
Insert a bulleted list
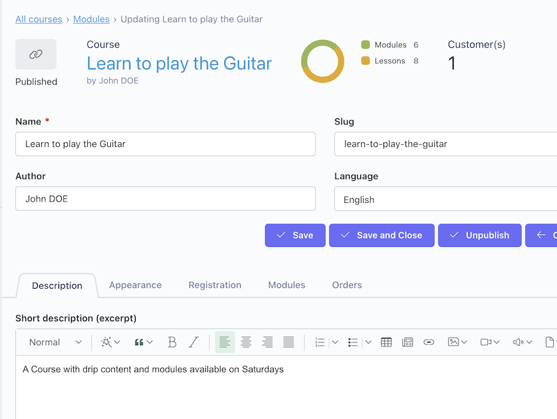[353, 342]
